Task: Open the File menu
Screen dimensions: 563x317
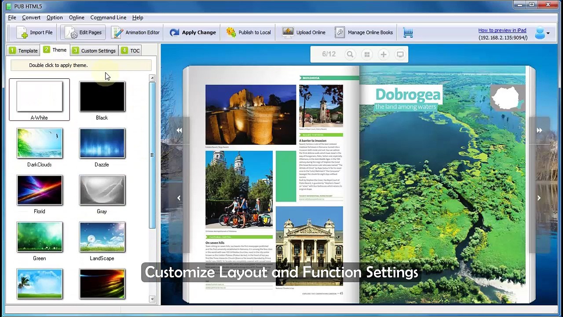Action: [x=12, y=18]
